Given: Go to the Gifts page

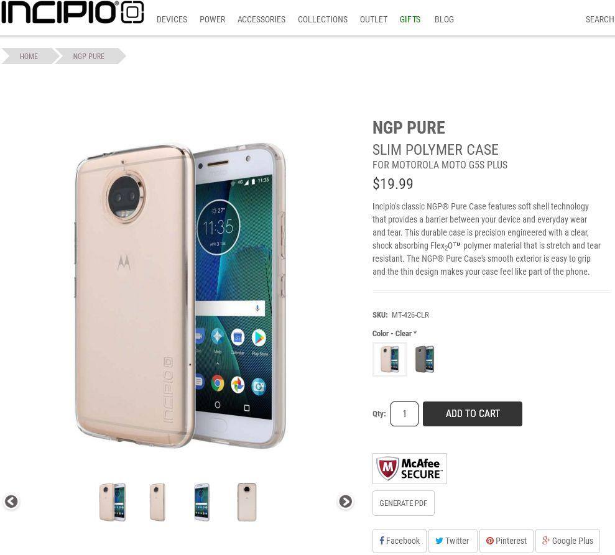Looking at the screenshot, I should [410, 20].
